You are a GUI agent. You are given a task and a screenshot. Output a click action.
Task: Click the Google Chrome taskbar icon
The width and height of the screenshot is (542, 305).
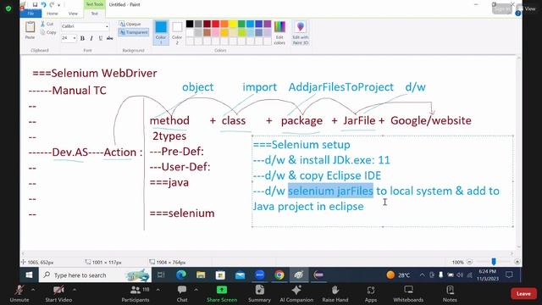point(279,274)
